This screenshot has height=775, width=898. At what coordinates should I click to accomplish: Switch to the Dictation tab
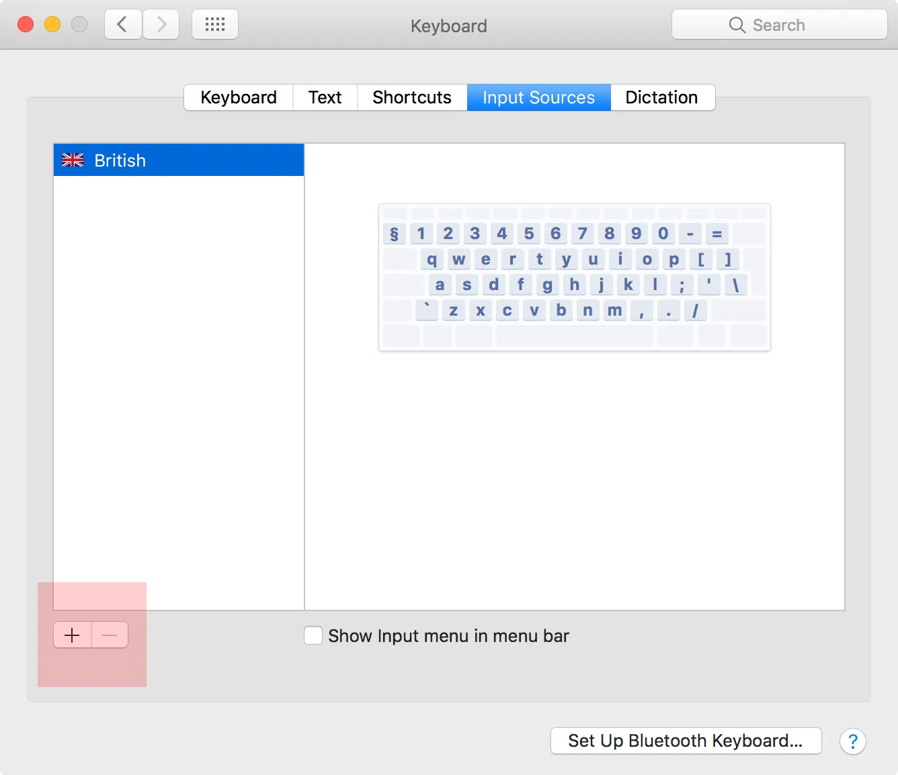click(x=661, y=97)
